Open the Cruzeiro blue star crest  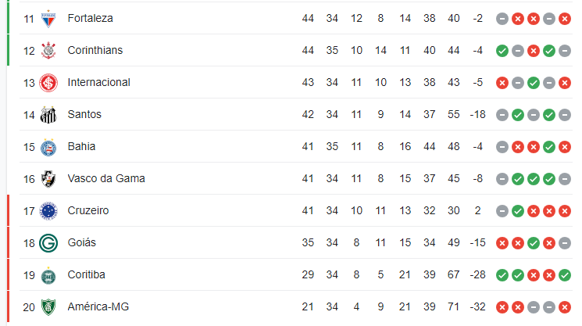pyautogui.click(x=48, y=211)
